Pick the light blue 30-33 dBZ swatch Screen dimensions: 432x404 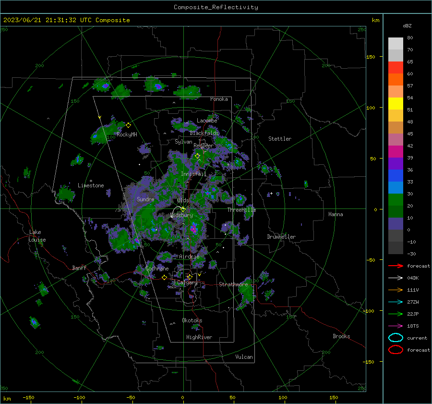(x=396, y=188)
